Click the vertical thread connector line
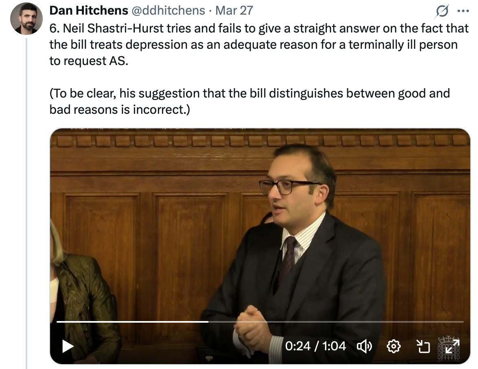The height and width of the screenshot is (369, 478). (26, 203)
